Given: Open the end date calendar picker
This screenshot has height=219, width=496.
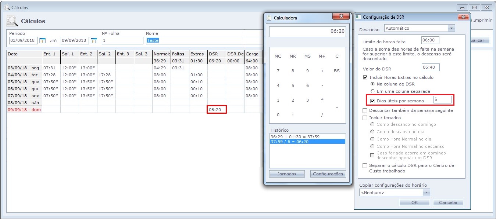Looking at the screenshot, I should pyautogui.click(x=94, y=40).
